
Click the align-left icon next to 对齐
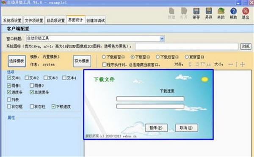[190, 65]
